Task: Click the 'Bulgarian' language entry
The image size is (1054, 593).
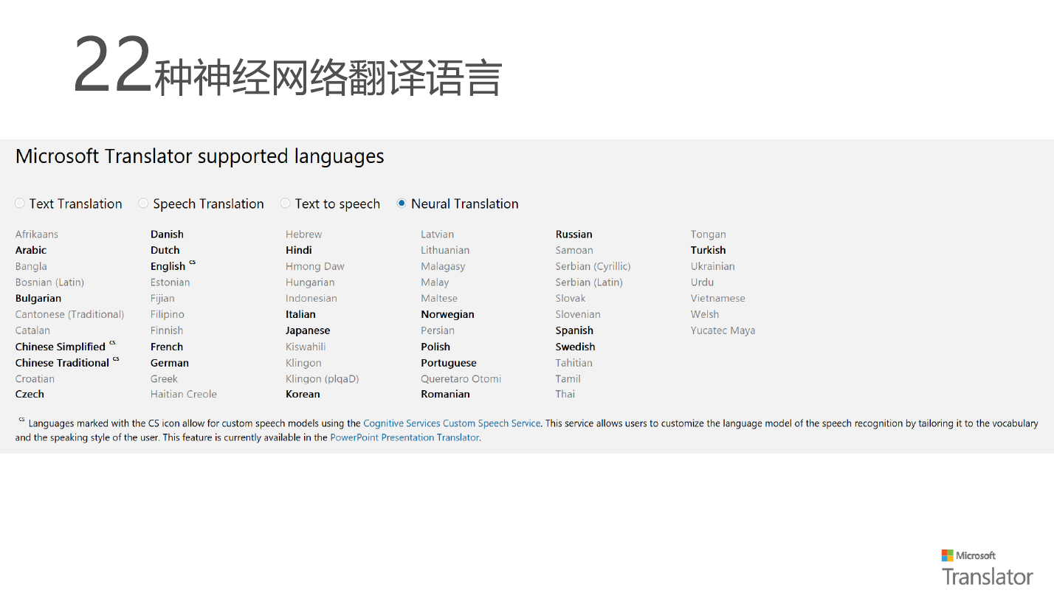Action: (x=38, y=299)
